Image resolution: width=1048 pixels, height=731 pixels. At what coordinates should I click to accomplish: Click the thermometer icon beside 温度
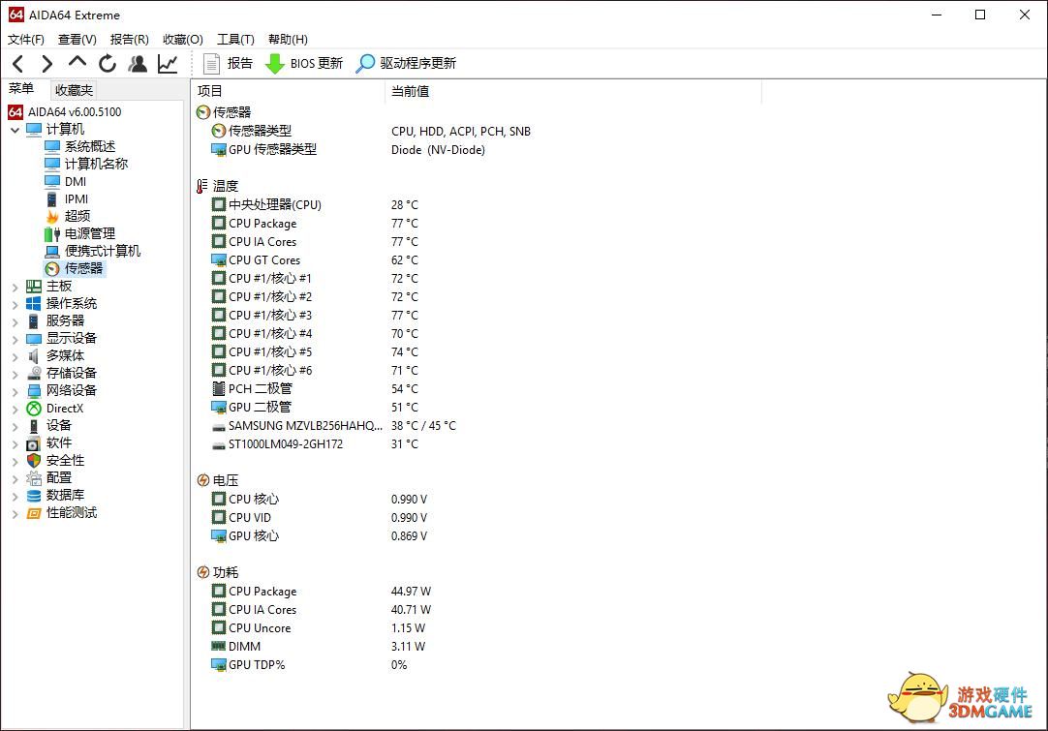coord(202,186)
